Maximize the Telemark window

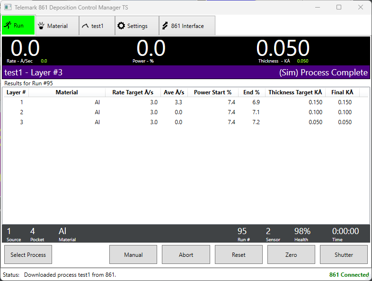[x=339, y=8]
